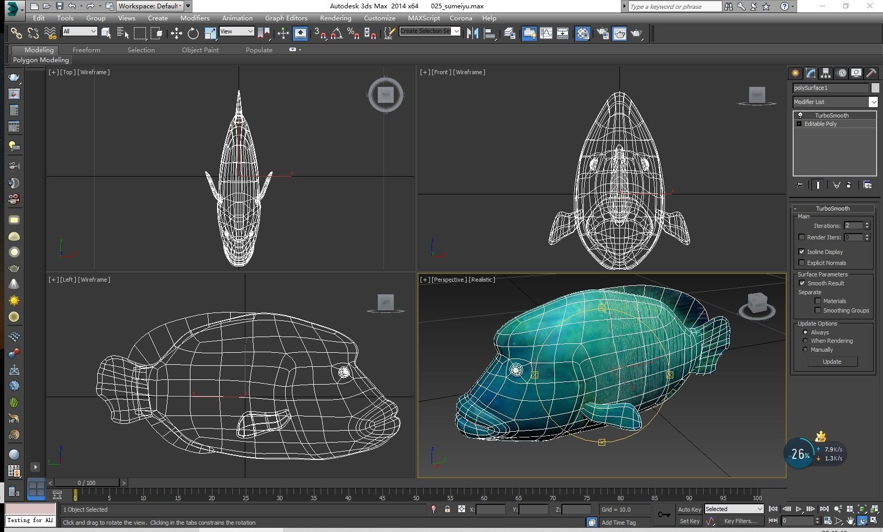
Task: Click the selection lock padlock icon
Action: tap(447, 509)
